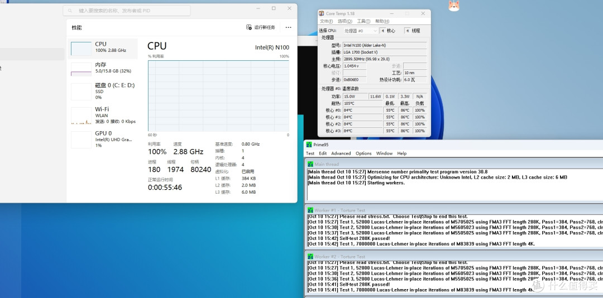This screenshot has height=298, width=603.
Task: Click into the Task Manager search box
Action: (127, 11)
